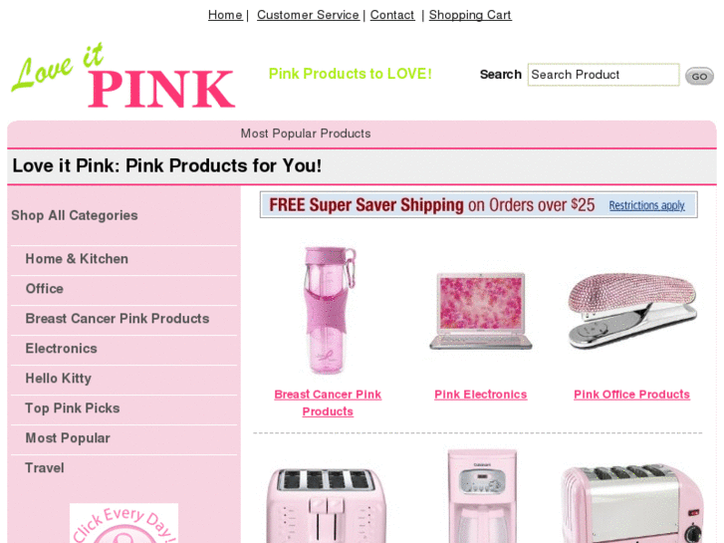The image size is (724, 543).
Task: Focus the Search Product input field
Action: click(x=603, y=75)
